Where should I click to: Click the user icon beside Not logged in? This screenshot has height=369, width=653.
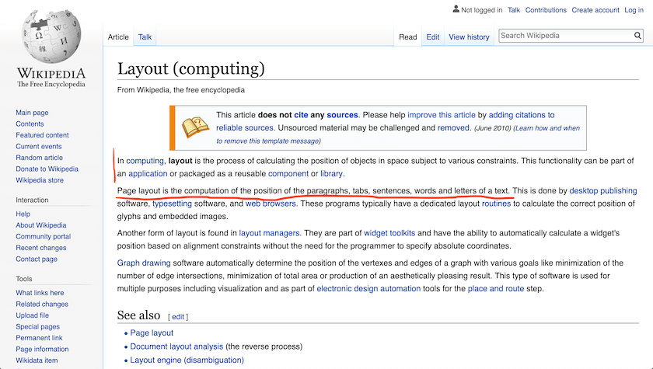[x=456, y=10]
